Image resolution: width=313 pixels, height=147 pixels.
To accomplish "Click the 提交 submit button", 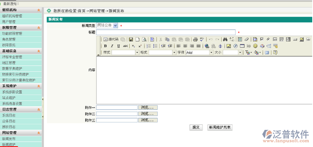I will (x=196, y=128).
